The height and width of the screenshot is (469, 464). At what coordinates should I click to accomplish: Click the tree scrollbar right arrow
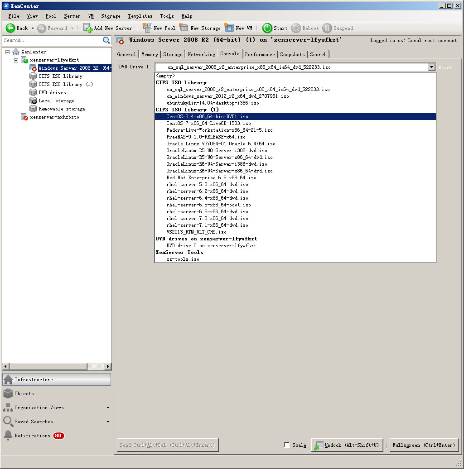[x=108, y=366]
